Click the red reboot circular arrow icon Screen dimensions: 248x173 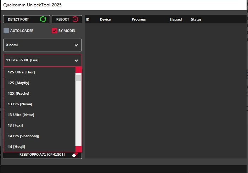click(75, 19)
